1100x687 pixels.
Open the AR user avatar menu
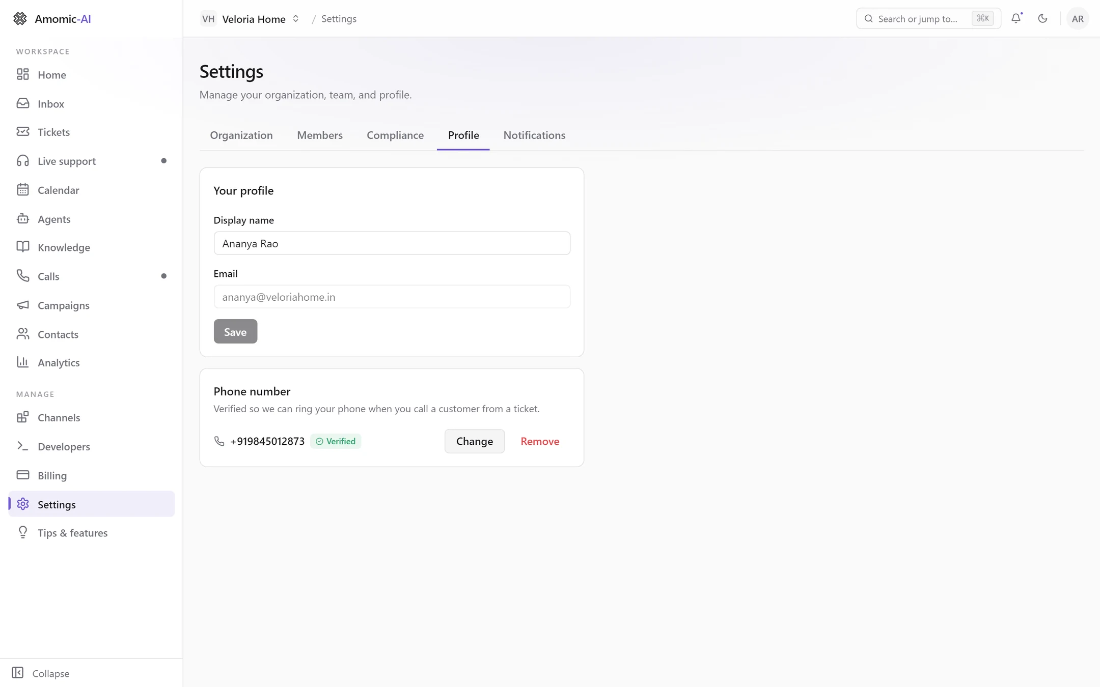[1078, 19]
